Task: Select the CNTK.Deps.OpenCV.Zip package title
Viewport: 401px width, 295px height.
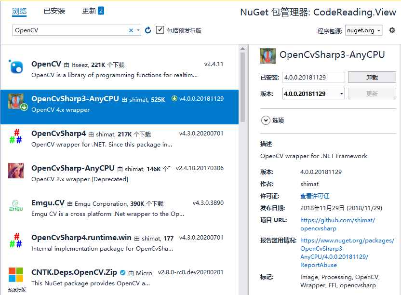Action: click(x=74, y=272)
